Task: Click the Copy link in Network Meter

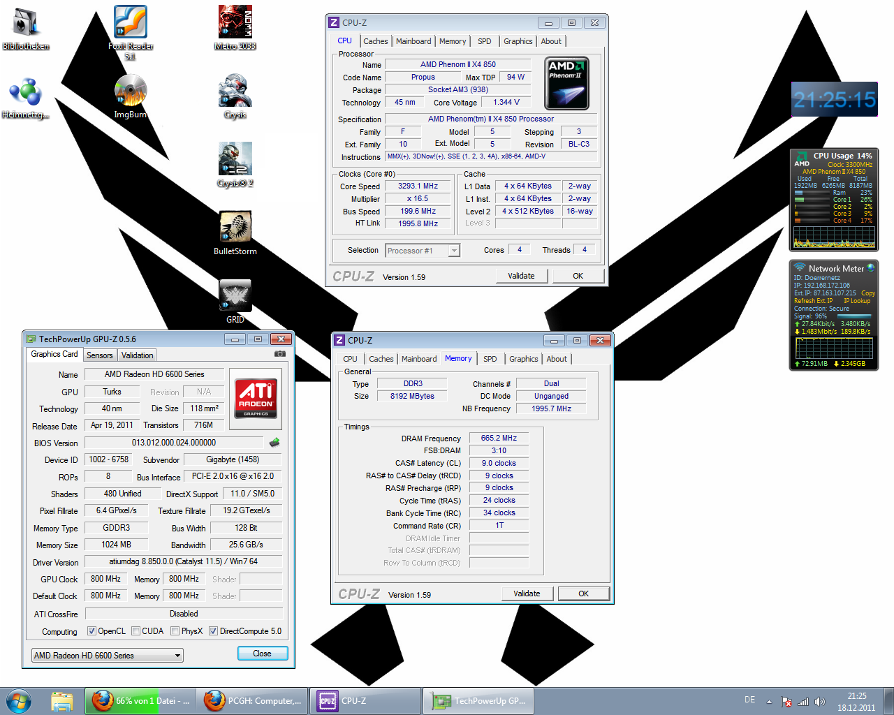Action: pyautogui.click(x=868, y=293)
